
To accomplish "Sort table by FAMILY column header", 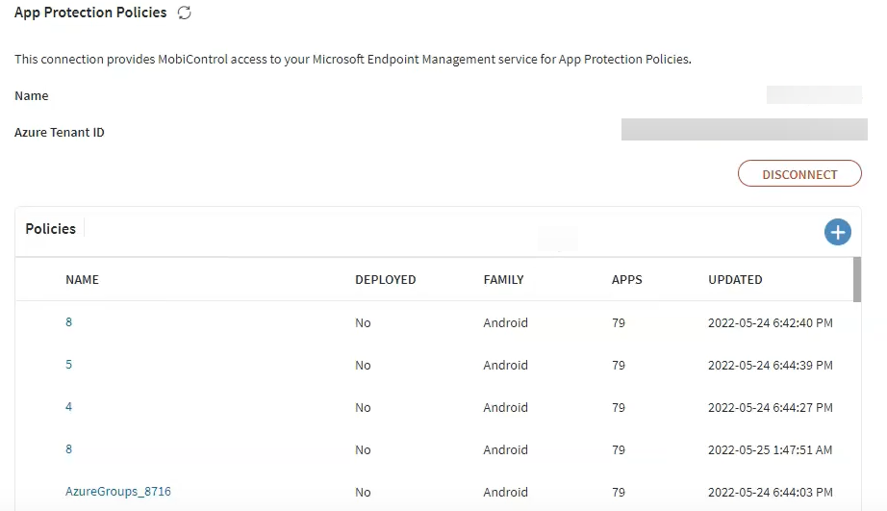I will (503, 280).
